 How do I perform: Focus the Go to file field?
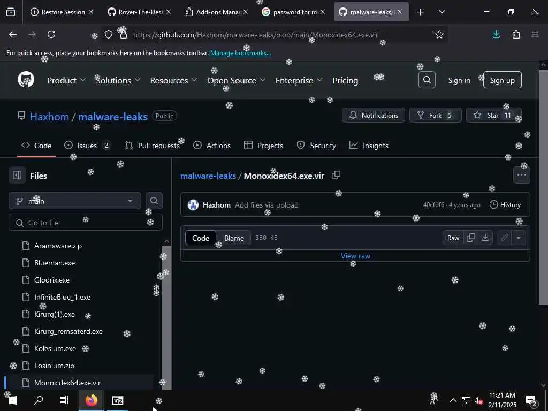click(85, 223)
